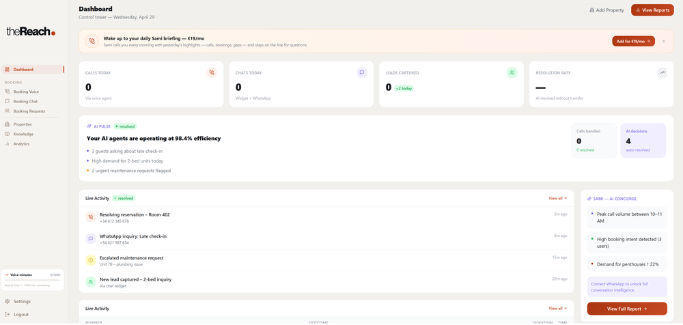
Task: Open WhatsApp inquiry Late check-in entry
Action: [326, 239]
